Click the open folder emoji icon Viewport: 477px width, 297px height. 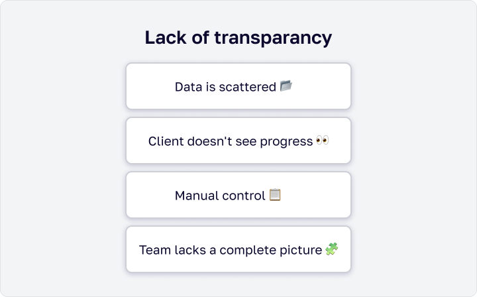coord(286,86)
